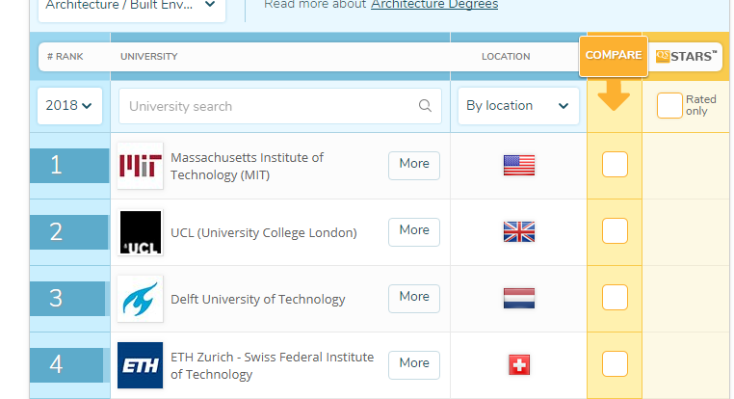Image resolution: width=734 pixels, height=399 pixels.
Task: Click the Switzerland flag icon
Action: (518, 365)
